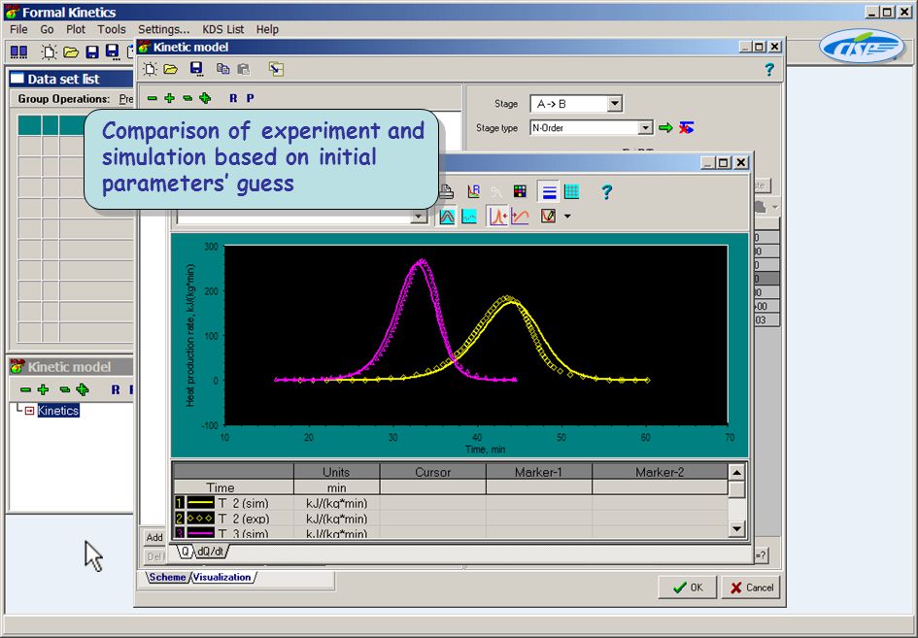
Task: Click Open folder icon in Formal Kinetics toolbar
Action: tap(71, 52)
